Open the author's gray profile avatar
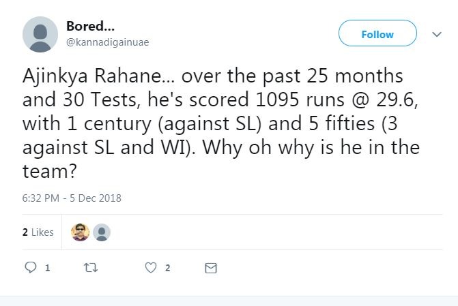Viewport: 458px width, 306px height. tap(40, 35)
